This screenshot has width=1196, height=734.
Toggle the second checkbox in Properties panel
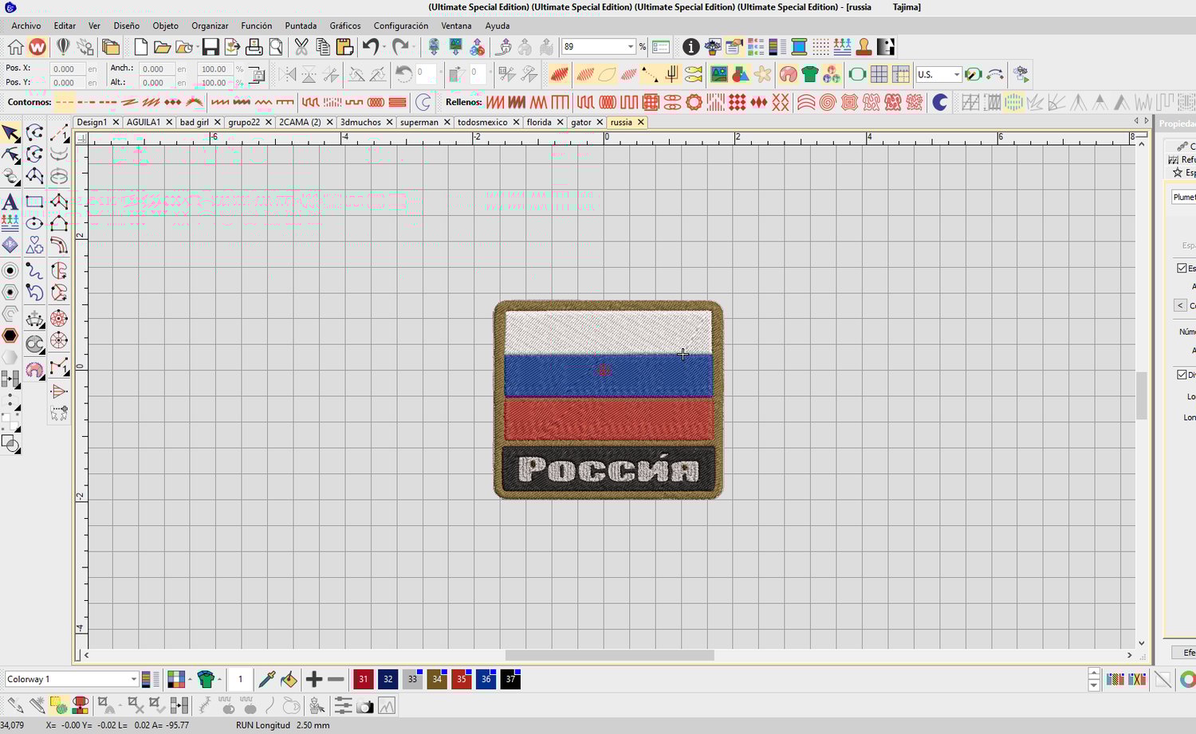pyautogui.click(x=1182, y=375)
